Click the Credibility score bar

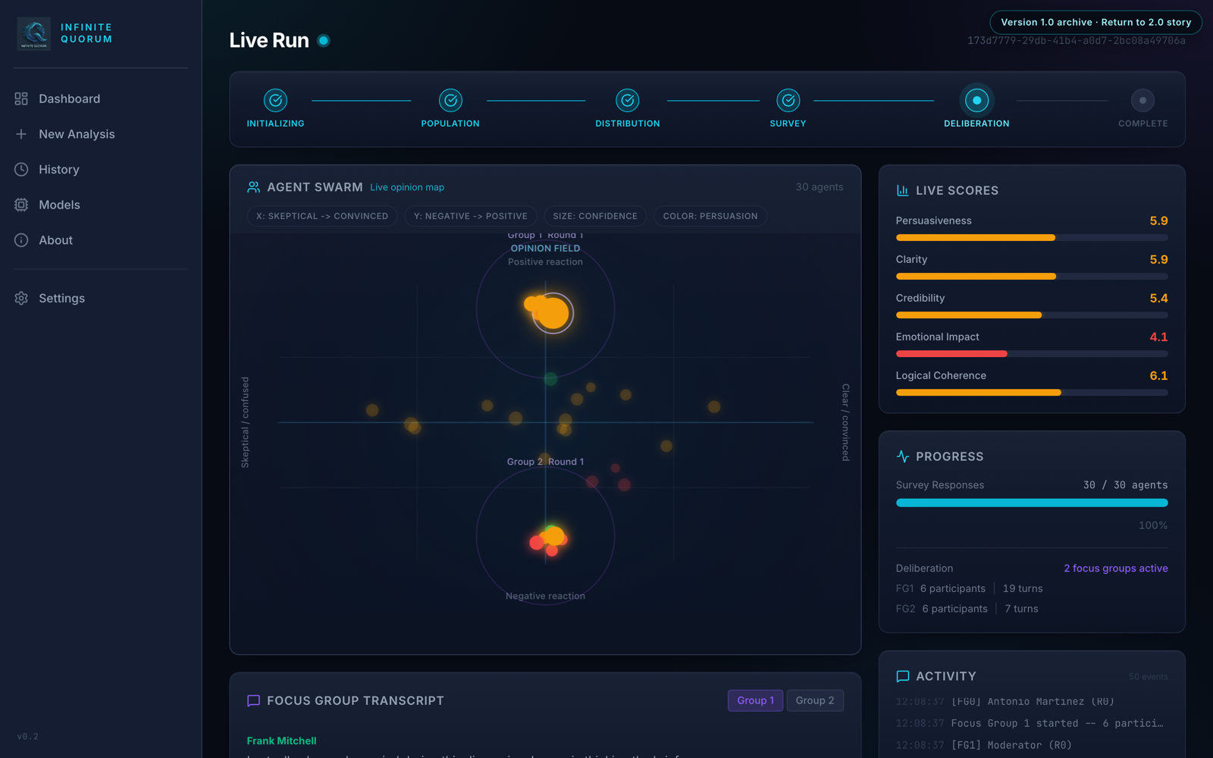(x=1032, y=315)
